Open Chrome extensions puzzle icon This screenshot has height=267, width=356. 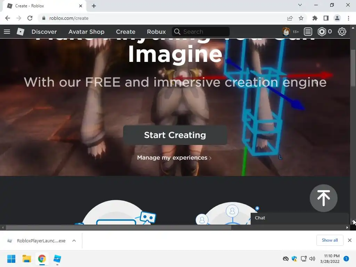[315, 18]
